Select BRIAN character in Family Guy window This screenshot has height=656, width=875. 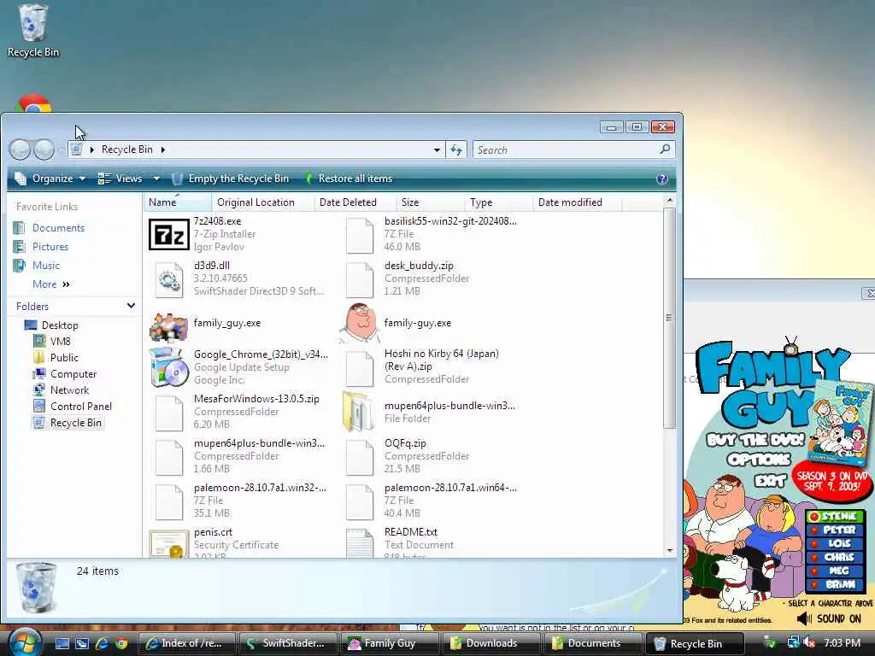point(834,584)
